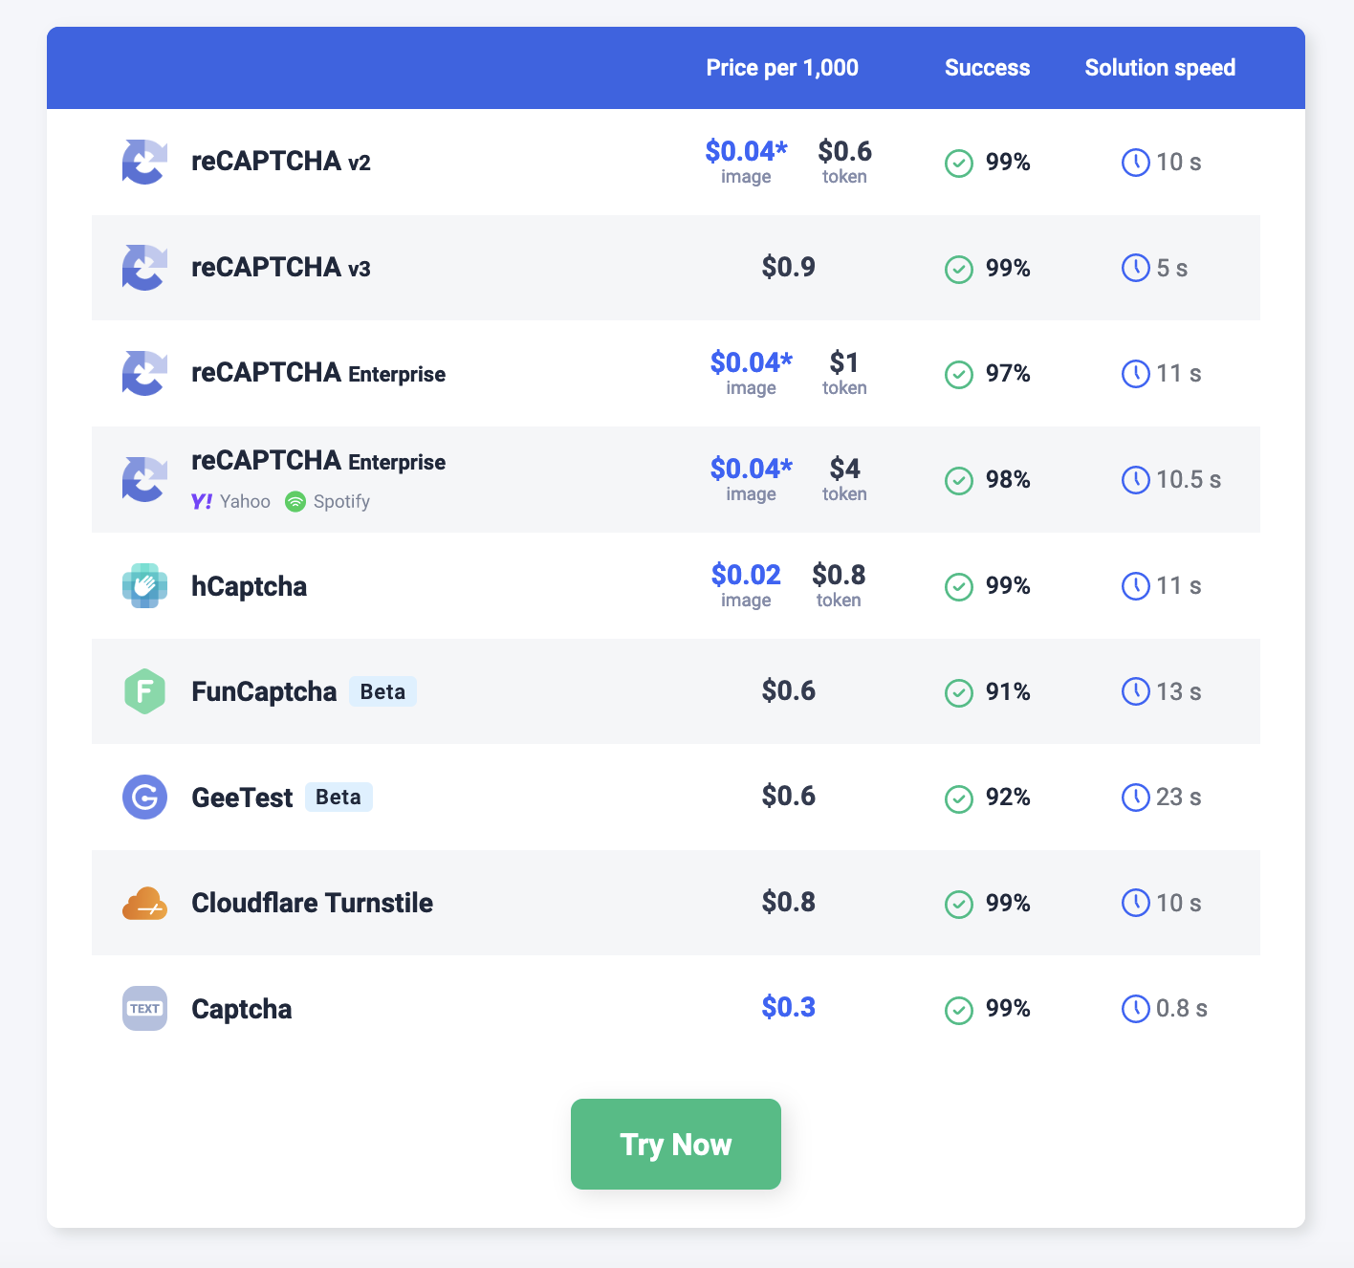This screenshot has height=1268, width=1354.
Task: Click the success checkmark in the hCaptcha row
Action: tap(959, 586)
